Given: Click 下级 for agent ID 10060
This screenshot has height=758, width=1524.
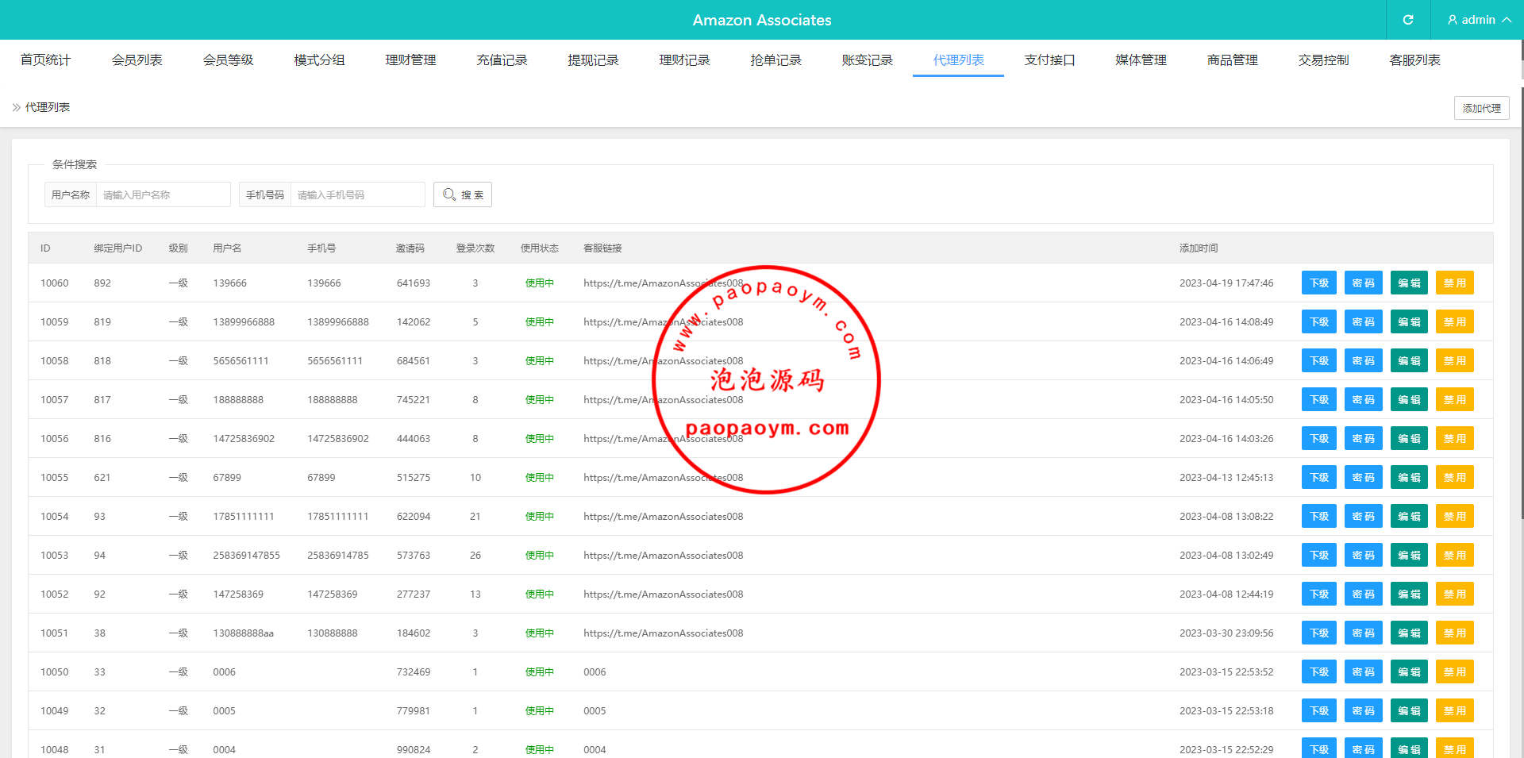Looking at the screenshot, I should click(x=1318, y=283).
